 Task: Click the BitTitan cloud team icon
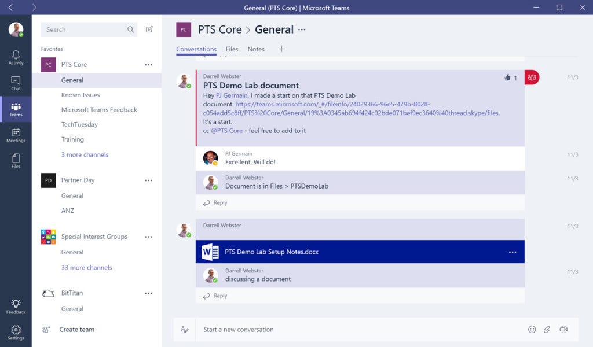pos(49,293)
